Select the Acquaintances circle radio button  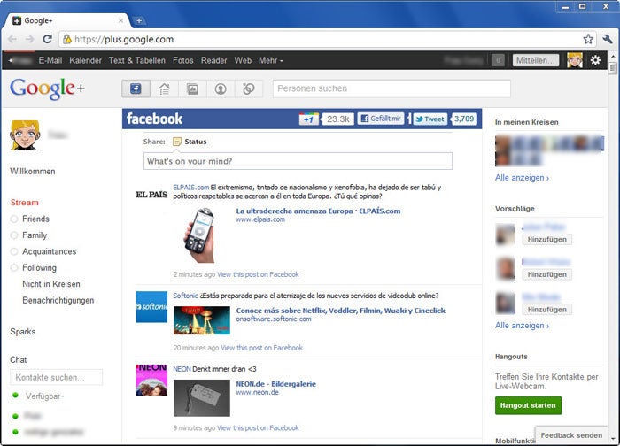pyautogui.click(x=14, y=251)
